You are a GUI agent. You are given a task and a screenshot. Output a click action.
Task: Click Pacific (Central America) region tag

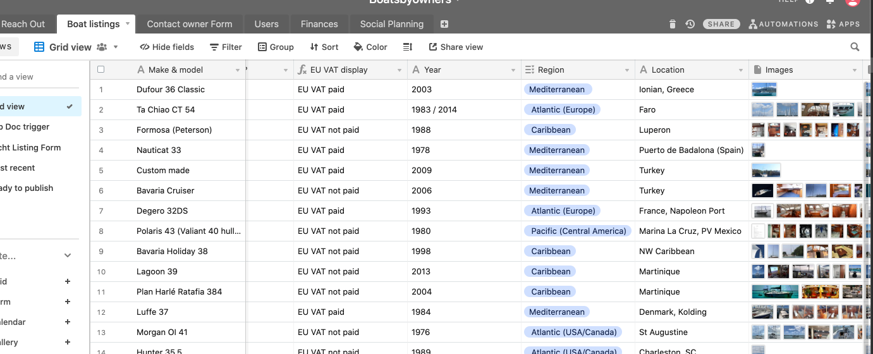(578, 231)
